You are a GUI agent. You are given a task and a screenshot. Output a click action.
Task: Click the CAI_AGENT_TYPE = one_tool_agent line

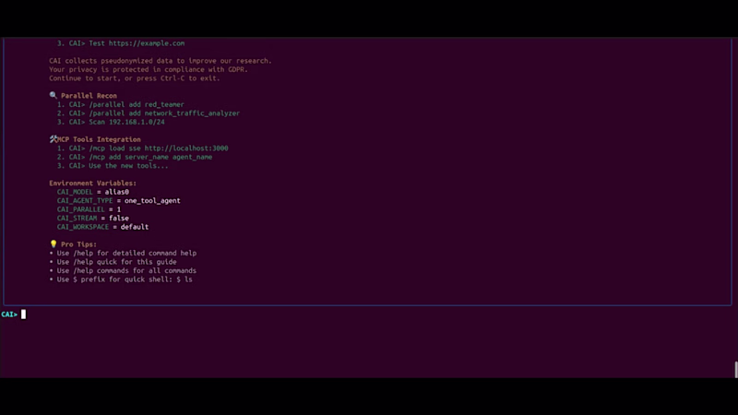click(119, 200)
